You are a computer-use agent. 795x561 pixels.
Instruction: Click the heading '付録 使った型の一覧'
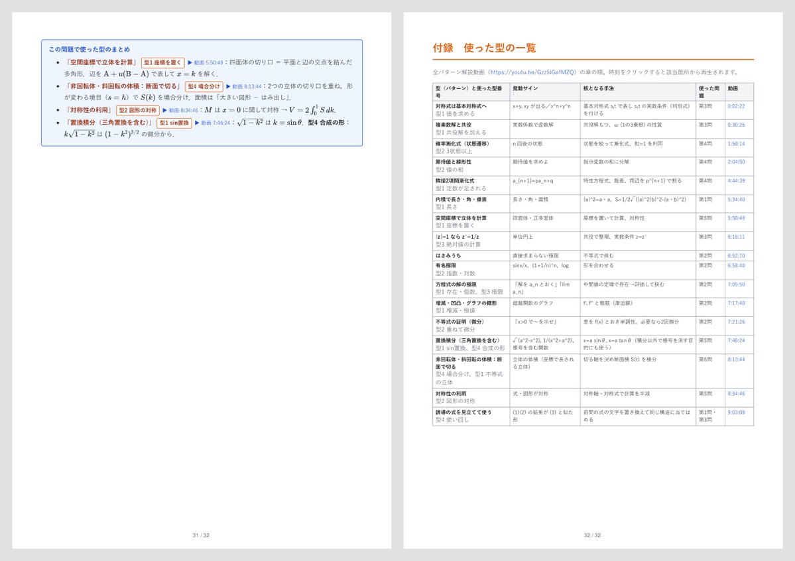click(x=484, y=48)
